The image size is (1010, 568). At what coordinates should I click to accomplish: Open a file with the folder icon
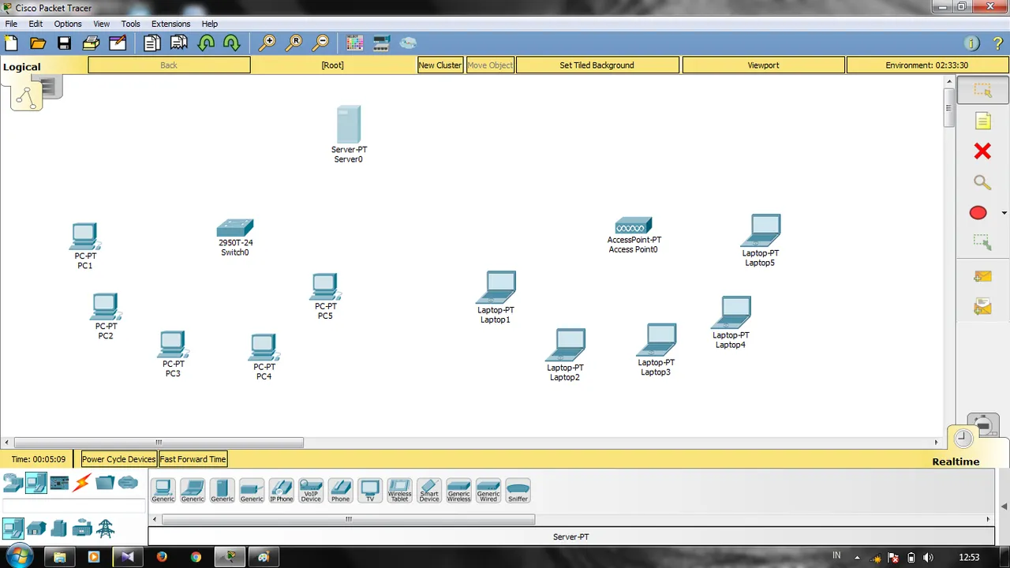click(x=37, y=43)
